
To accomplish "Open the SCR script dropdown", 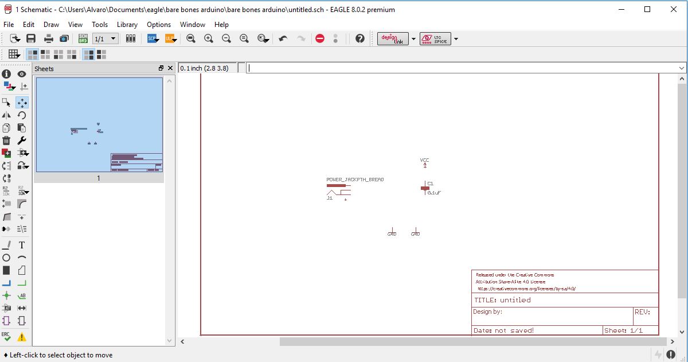I will click(154, 38).
